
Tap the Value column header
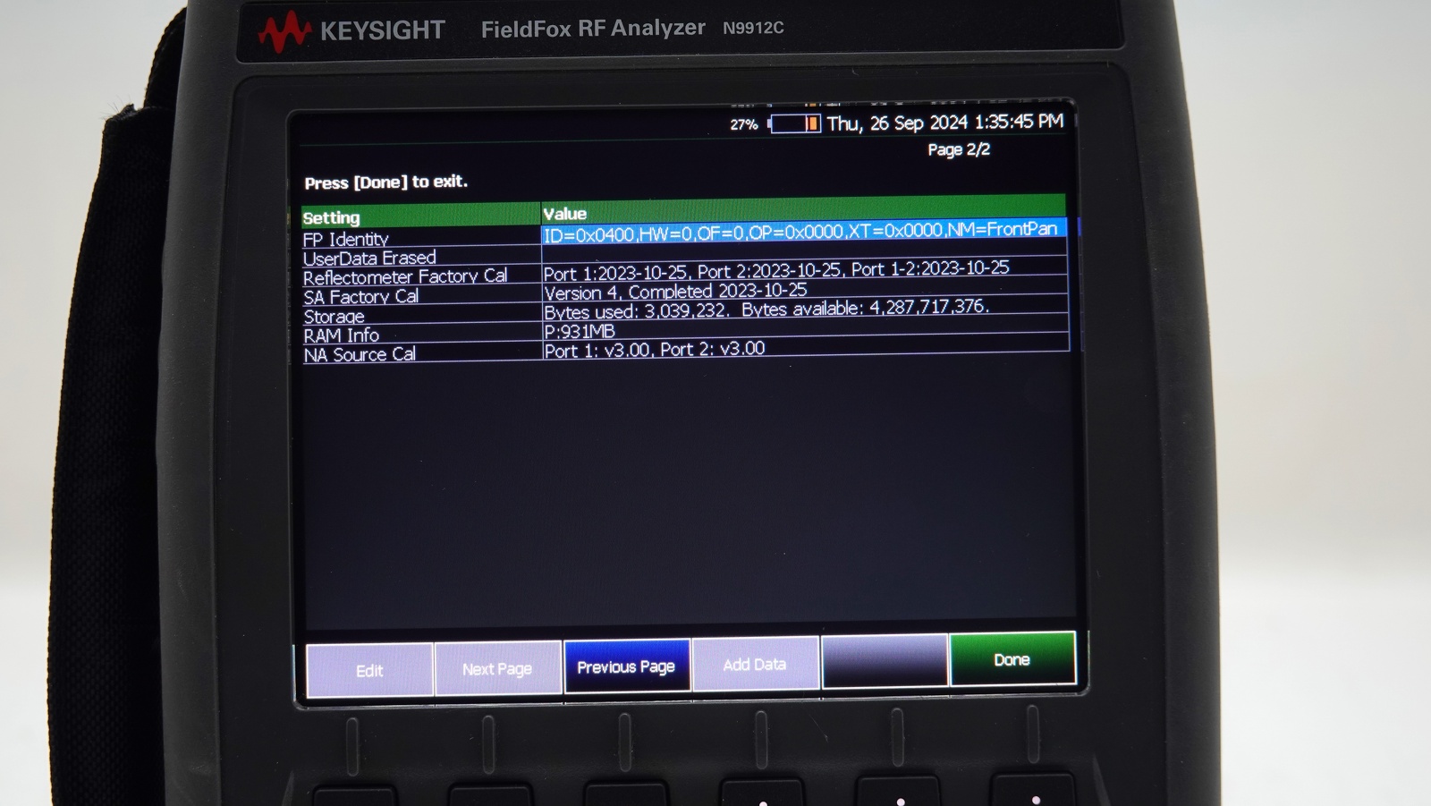[803, 209]
